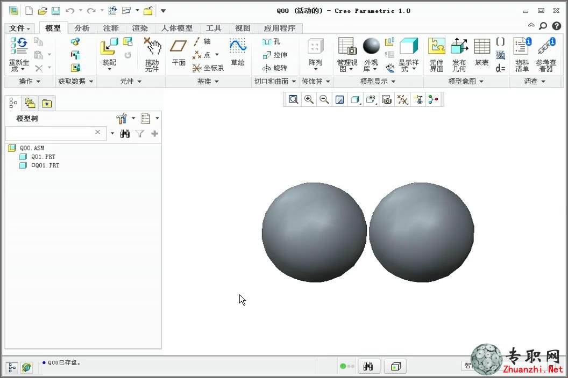Open the 族表 family table

pos(482,53)
